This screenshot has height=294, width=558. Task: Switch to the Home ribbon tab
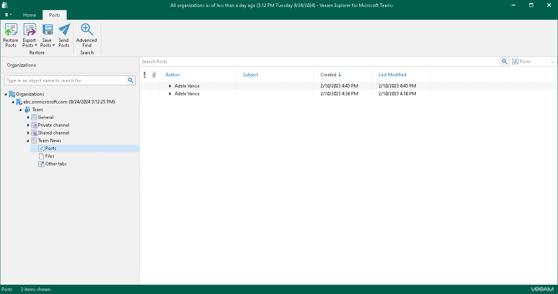(29, 15)
